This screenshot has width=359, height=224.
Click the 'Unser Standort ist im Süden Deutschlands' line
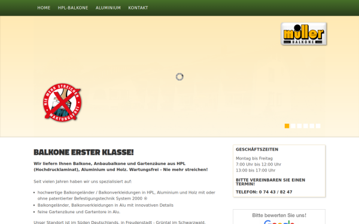120,222
